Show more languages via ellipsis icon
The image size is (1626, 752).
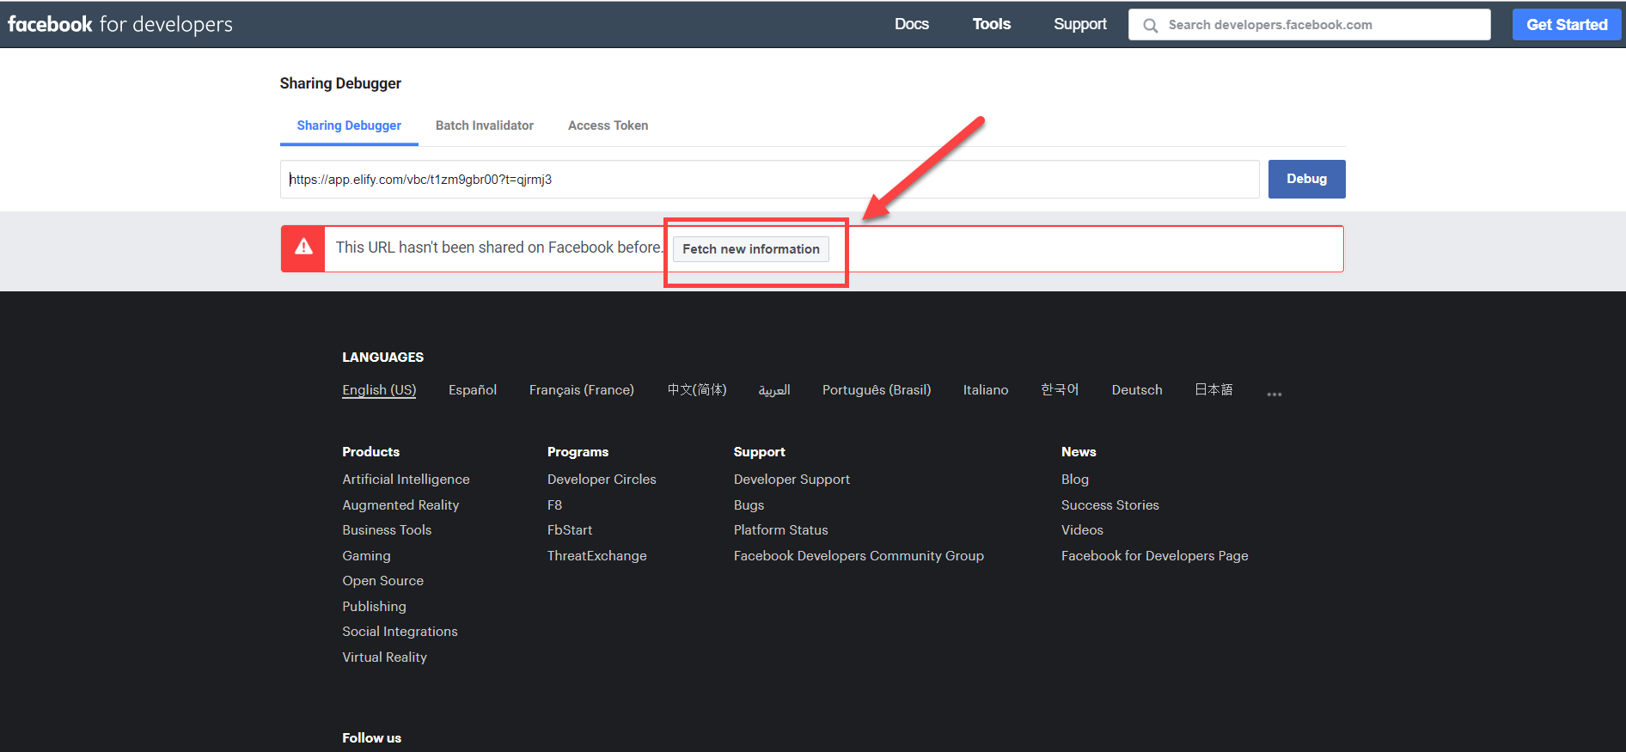pos(1274,394)
